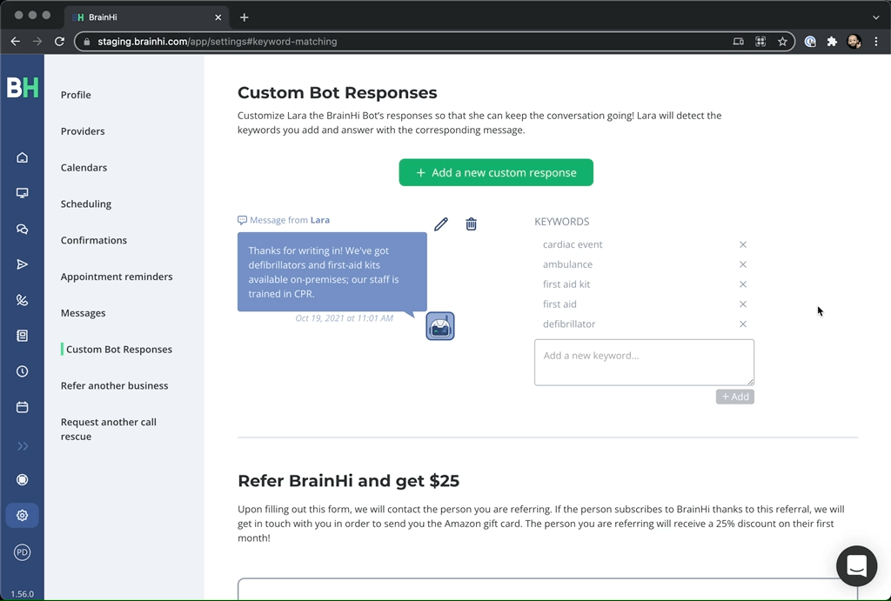The width and height of the screenshot is (891, 601).
Task: Open Chrome extensions puzzle icon
Action: pos(832,42)
